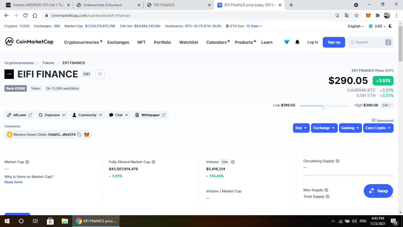The height and width of the screenshot is (227, 403).
Task: Open the Whitepaper link
Action: (x=150, y=115)
